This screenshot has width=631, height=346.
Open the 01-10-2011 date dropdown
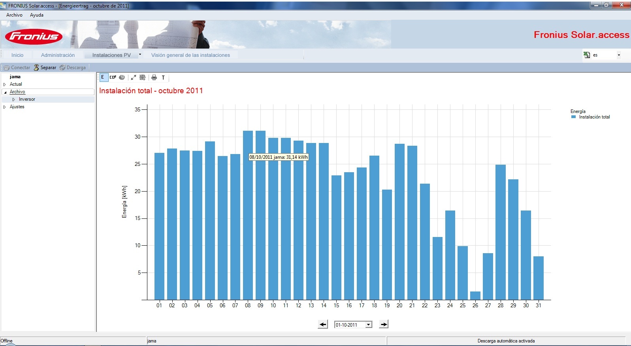[x=369, y=325]
